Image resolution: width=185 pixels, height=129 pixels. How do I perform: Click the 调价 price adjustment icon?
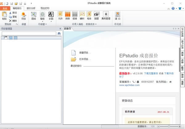[118, 15]
